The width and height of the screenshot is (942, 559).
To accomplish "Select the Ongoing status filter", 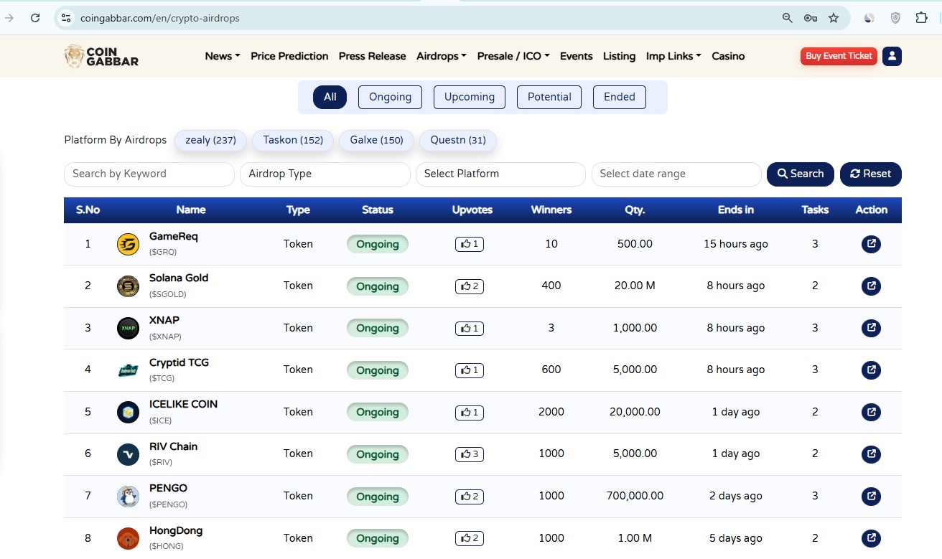I will point(390,97).
